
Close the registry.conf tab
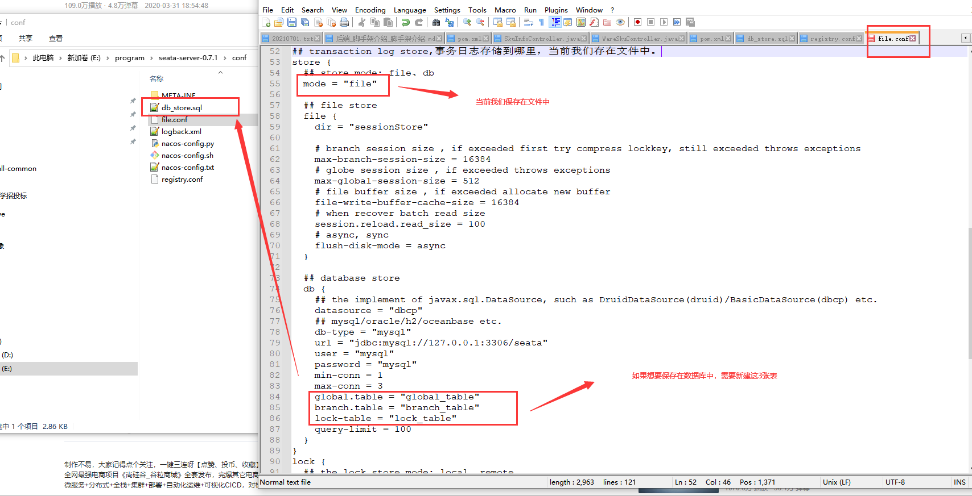[x=859, y=39]
